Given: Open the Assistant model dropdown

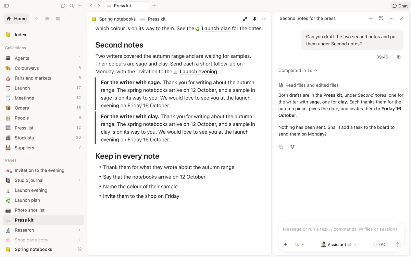Looking at the screenshot, I should pyautogui.click(x=339, y=245).
